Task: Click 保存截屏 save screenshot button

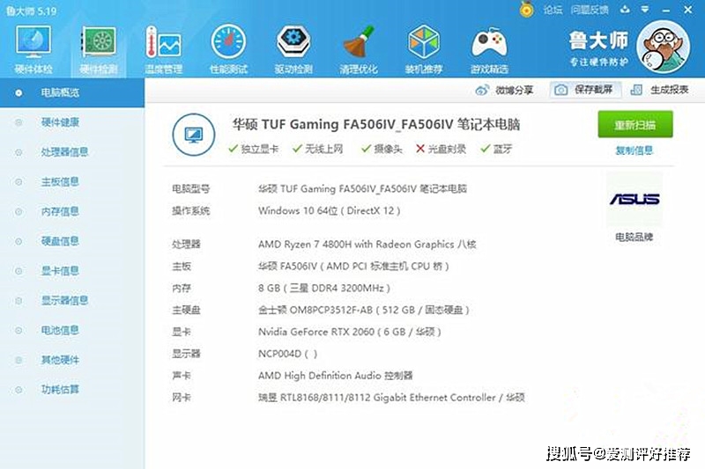Action: [585, 90]
